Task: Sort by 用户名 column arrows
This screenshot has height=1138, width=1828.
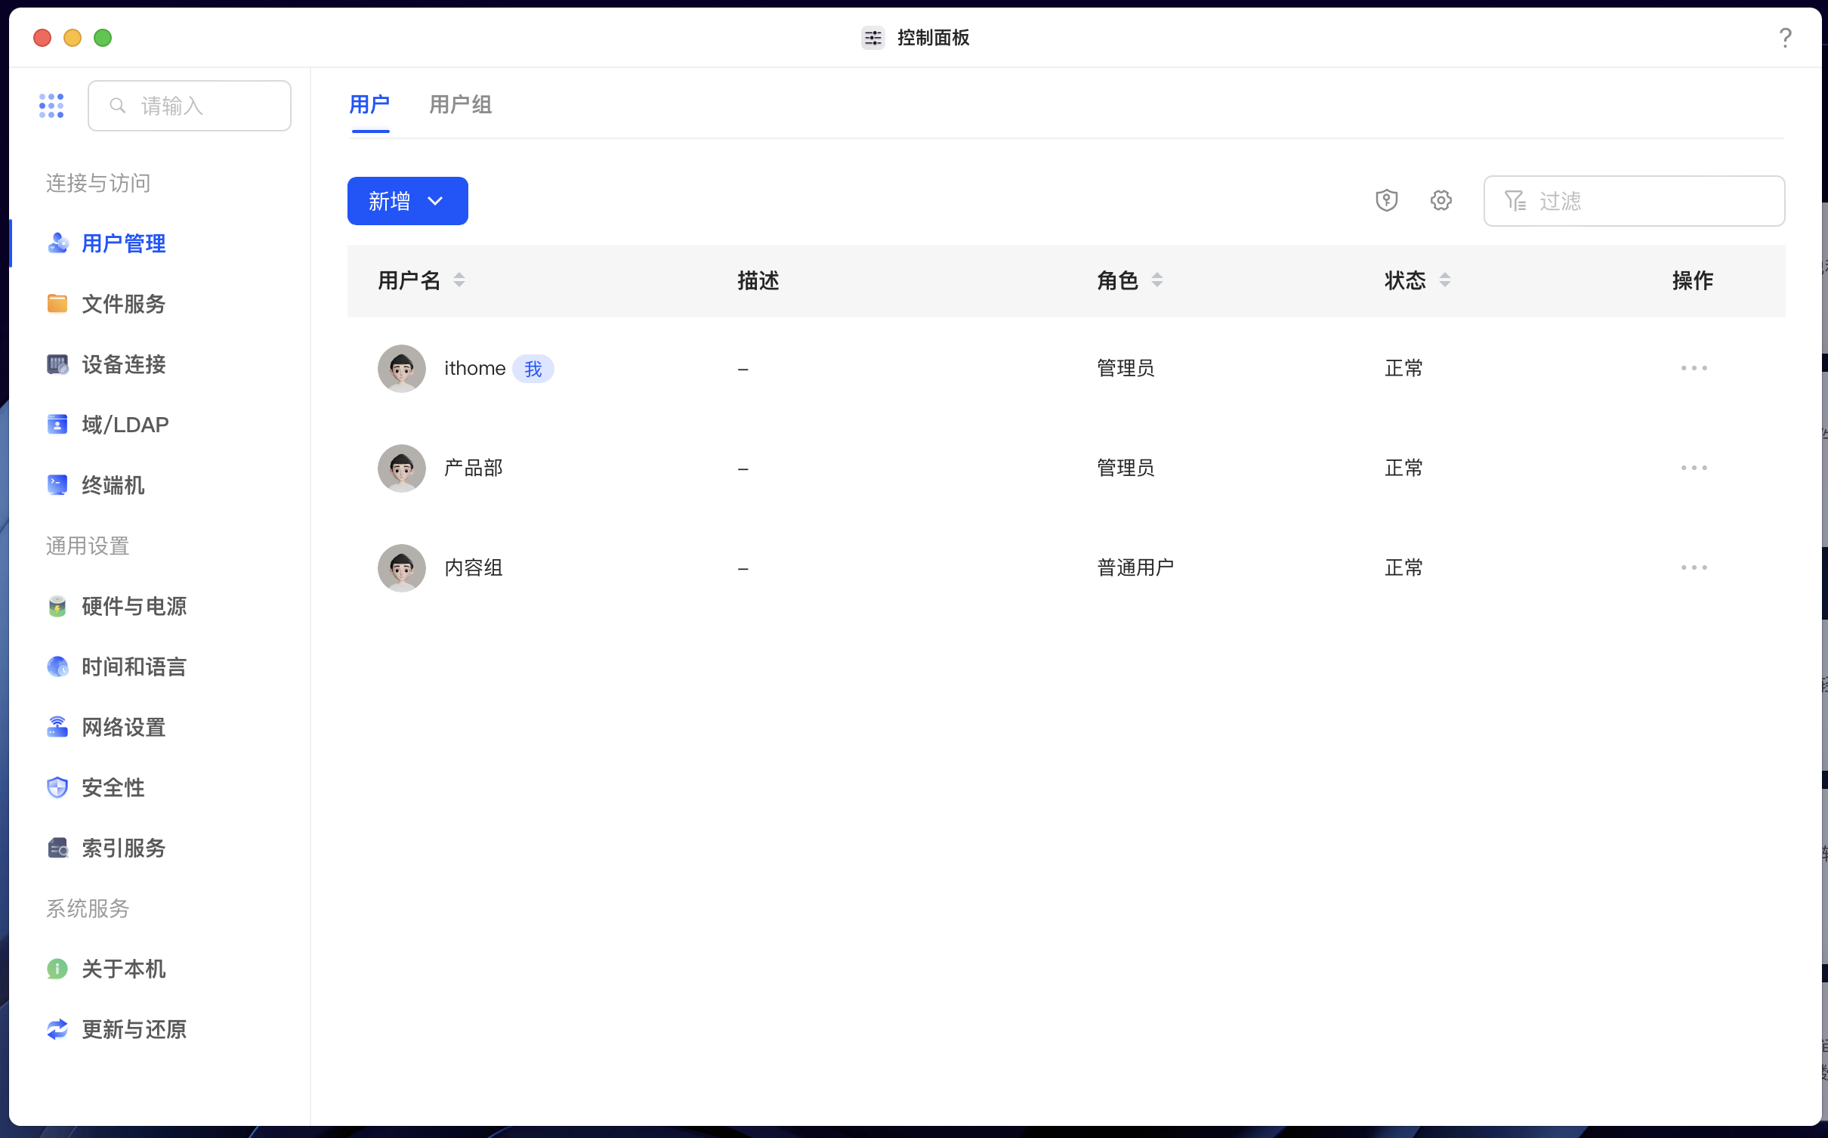Action: point(459,280)
